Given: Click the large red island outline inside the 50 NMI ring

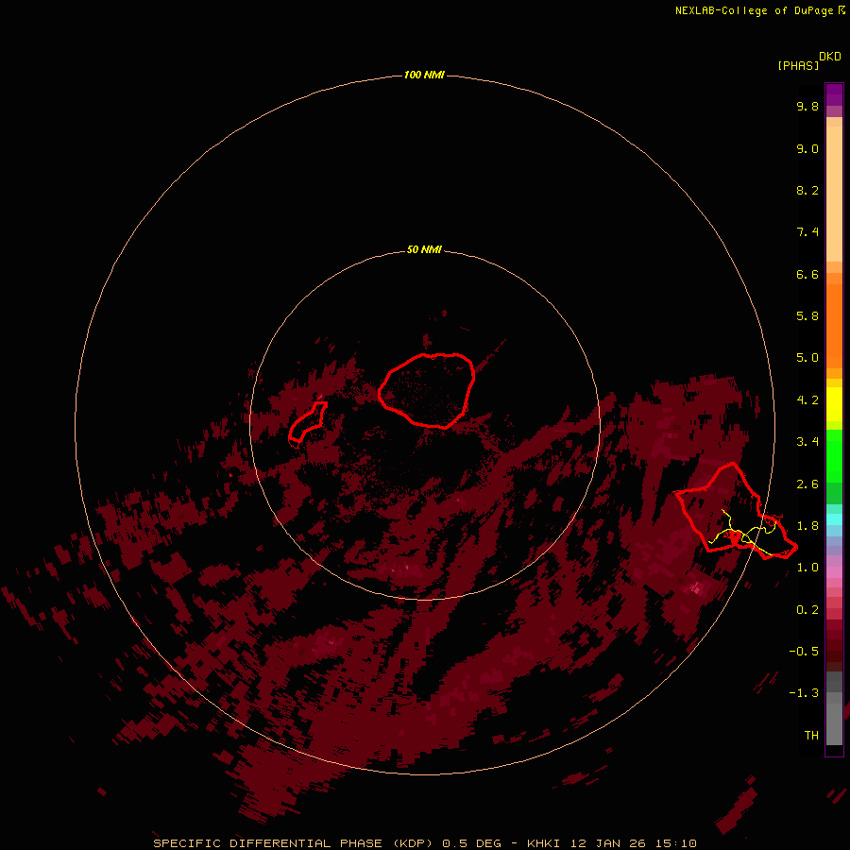Looking at the screenshot, I should pos(426,391).
